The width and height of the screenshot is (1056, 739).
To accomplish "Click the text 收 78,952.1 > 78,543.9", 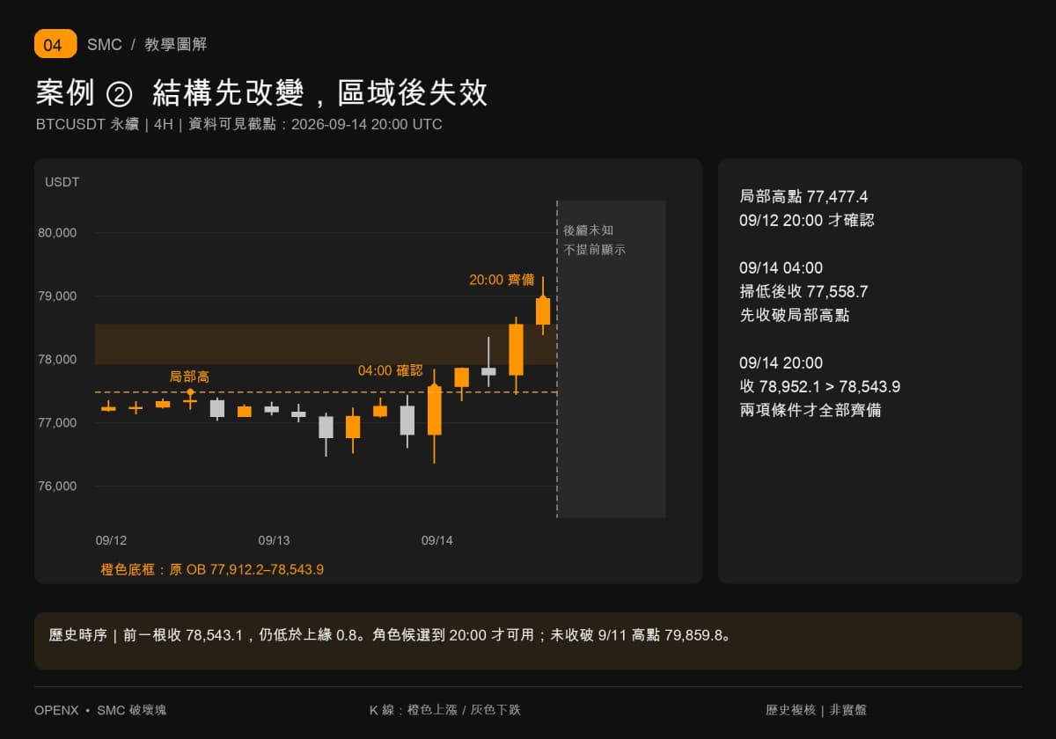I will [819, 386].
